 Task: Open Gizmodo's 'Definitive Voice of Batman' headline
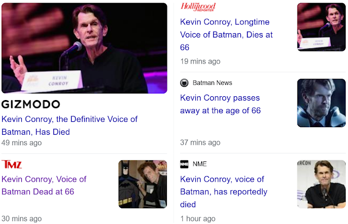point(70,125)
